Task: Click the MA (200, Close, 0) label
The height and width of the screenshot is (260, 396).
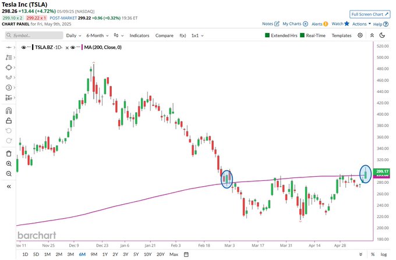Action: [103, 48]
